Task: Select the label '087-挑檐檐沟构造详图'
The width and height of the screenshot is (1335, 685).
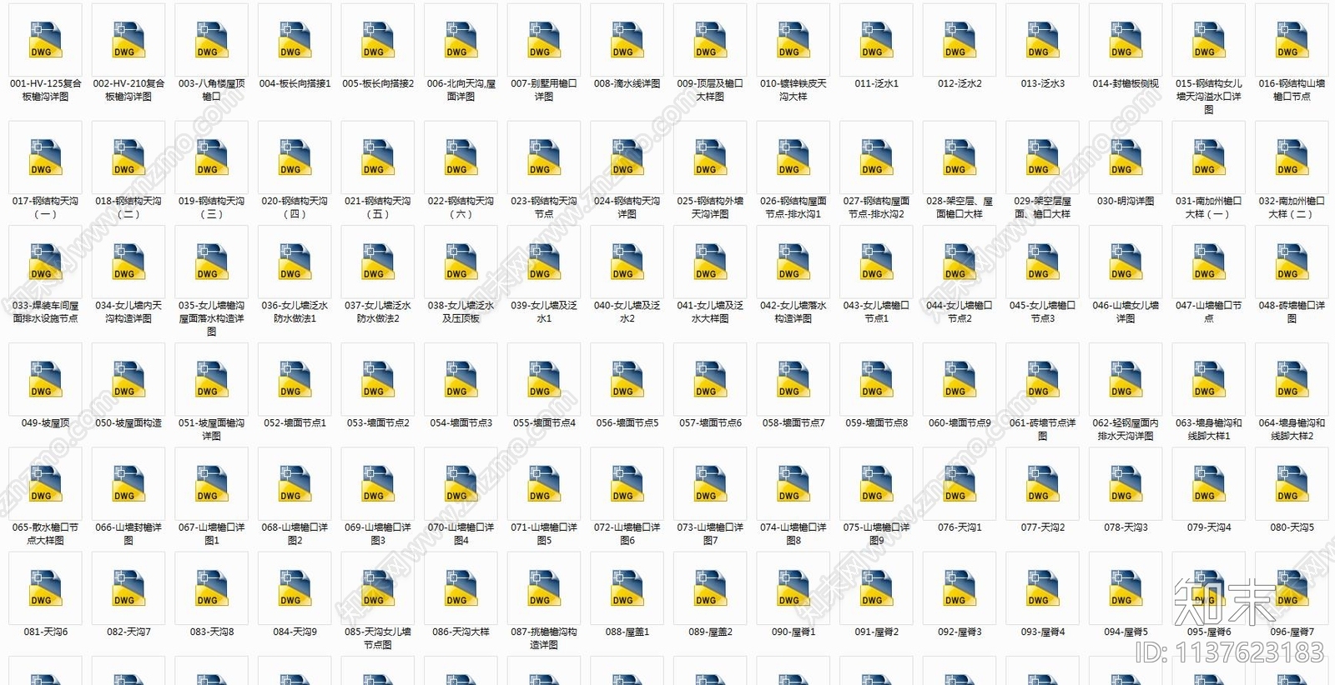Action: (544, 637)
